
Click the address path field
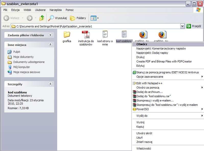click(x=96, y=26)
